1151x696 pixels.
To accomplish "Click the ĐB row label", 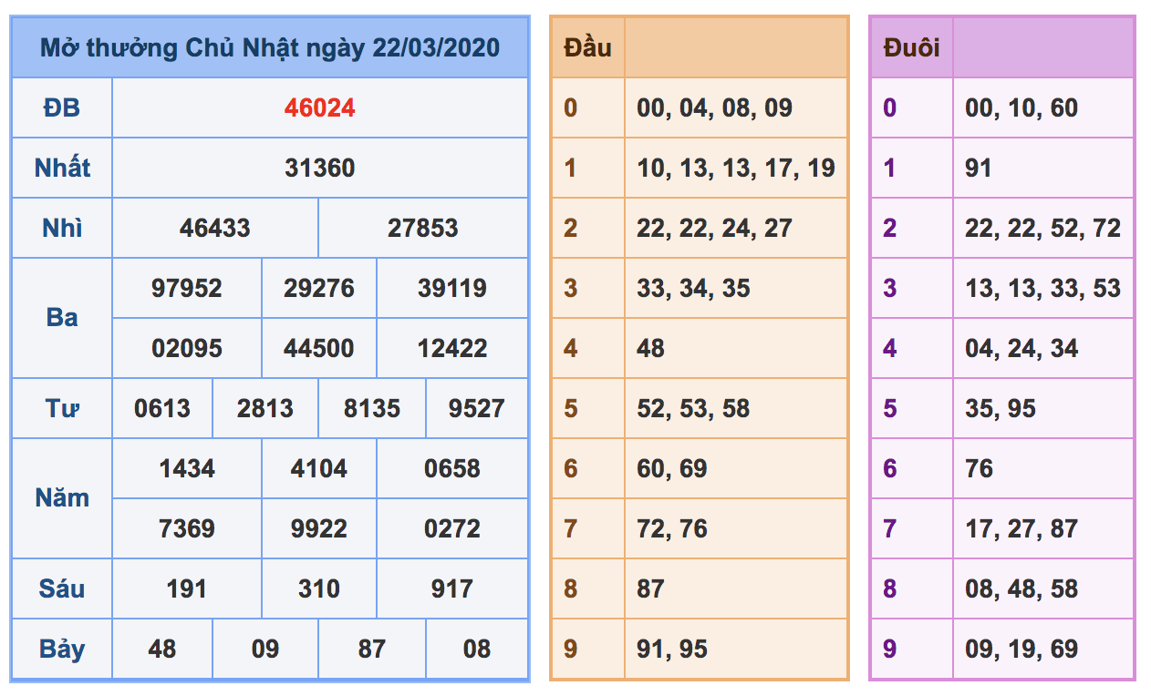I will pos(59,107).
